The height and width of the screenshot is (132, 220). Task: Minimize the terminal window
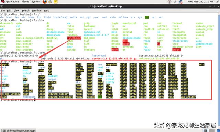[x=210, y=6]
